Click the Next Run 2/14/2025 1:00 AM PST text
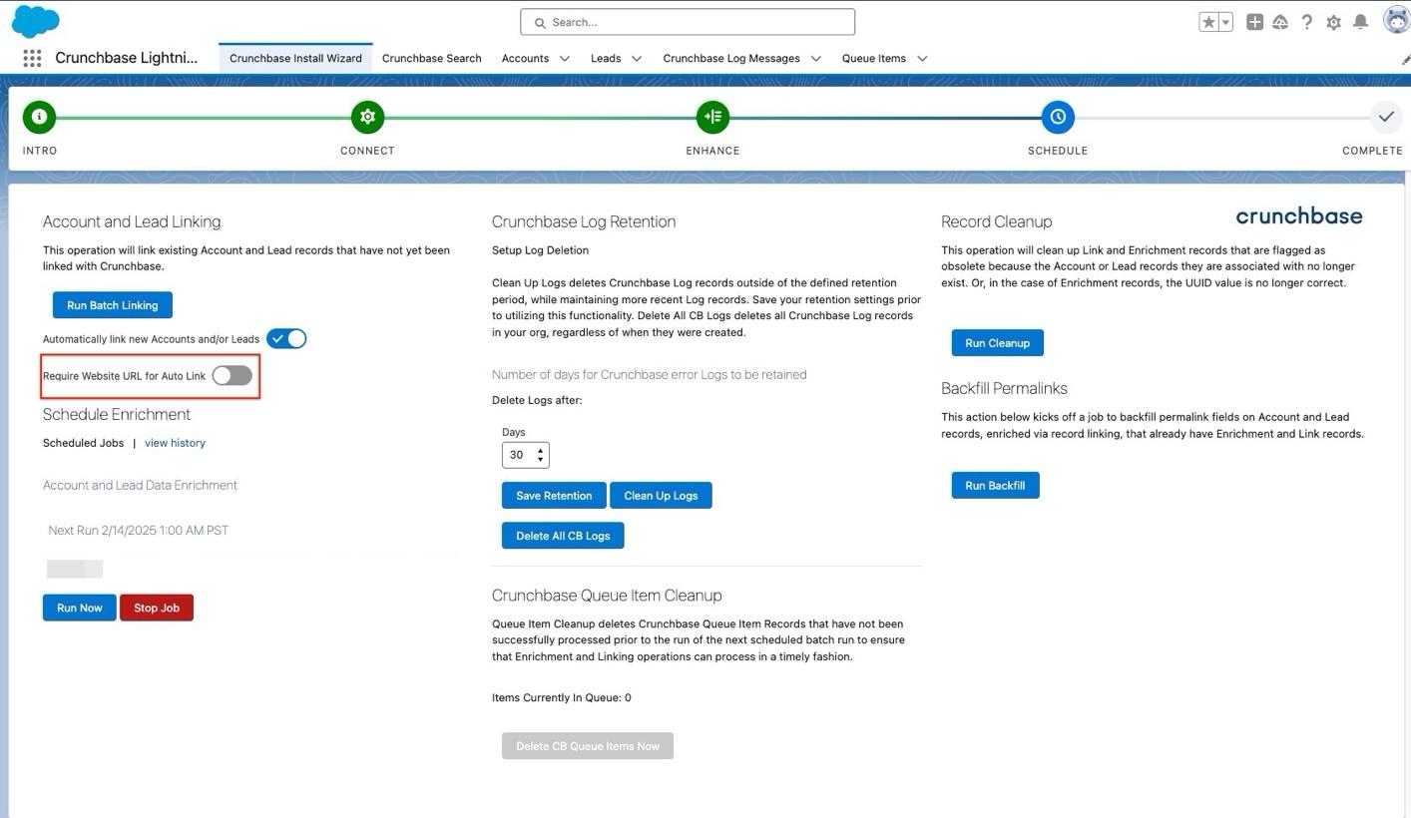The width and height of the screenshot is (1411, 818). point(139,531)
